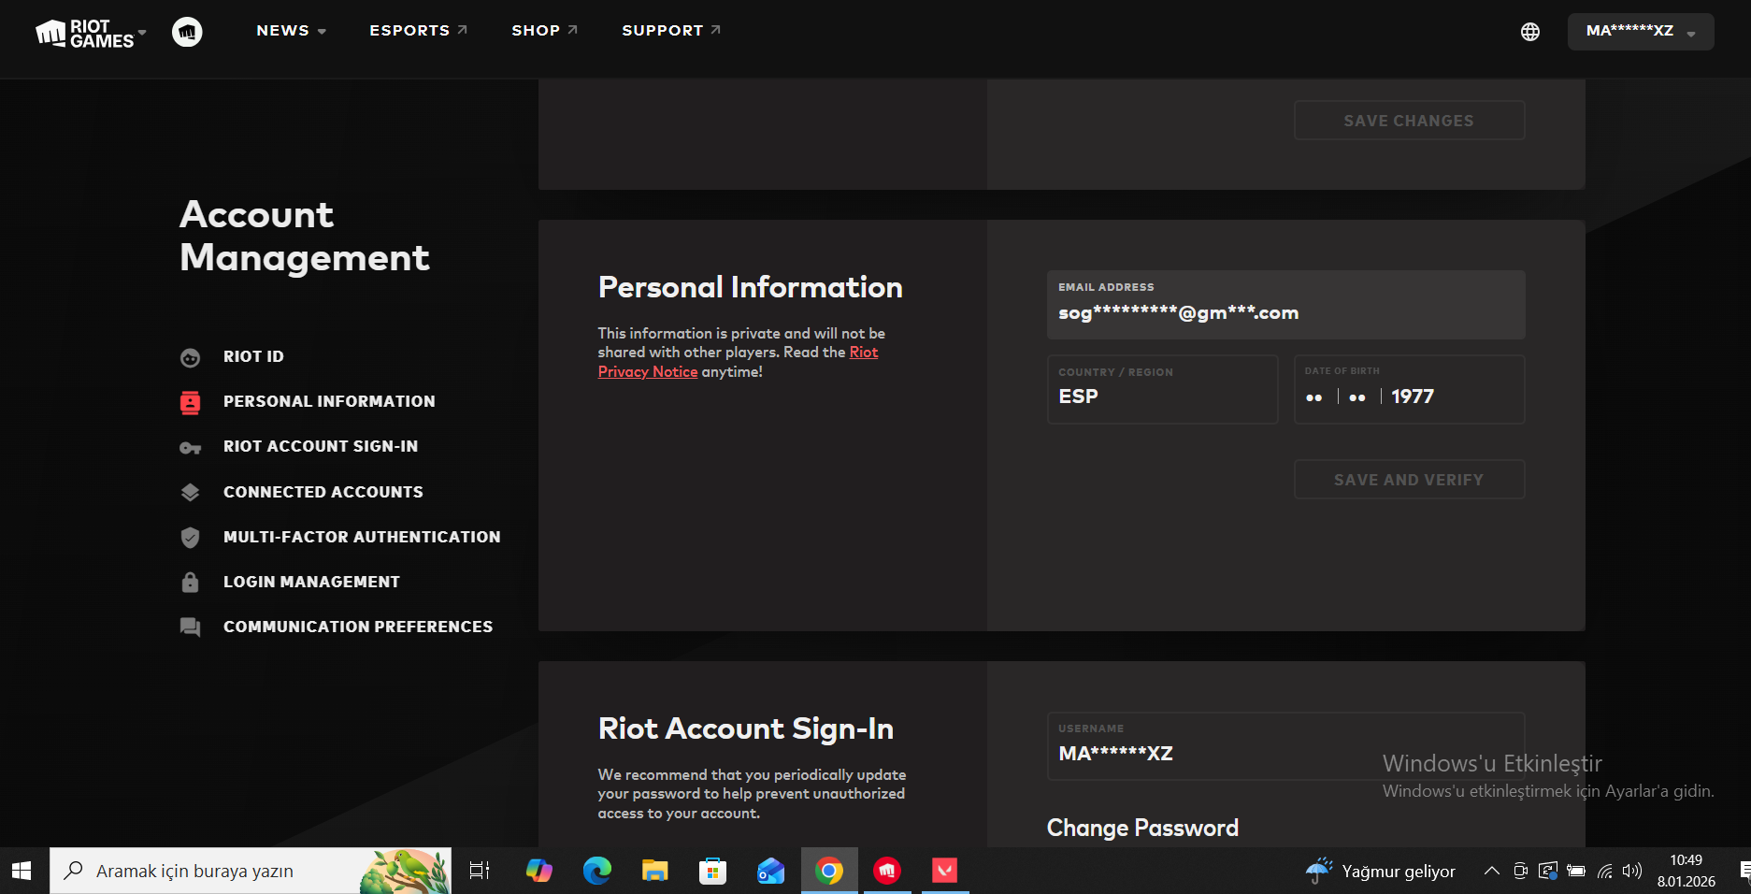This screenshot has height=894, width=1751.
Task: Open Outlook from the taskbar
Action: (x=770, y=872)
